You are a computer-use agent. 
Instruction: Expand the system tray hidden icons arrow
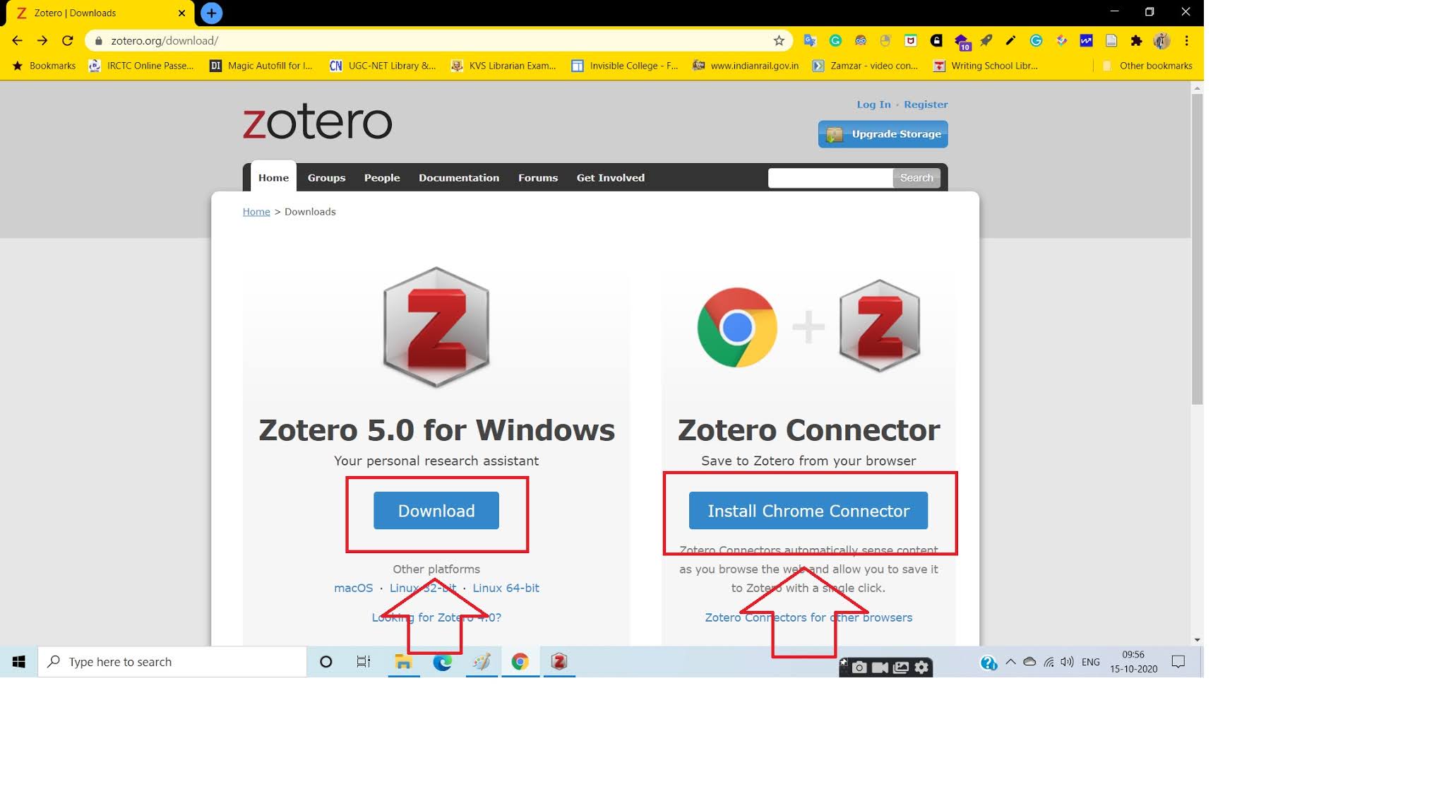1011,661
